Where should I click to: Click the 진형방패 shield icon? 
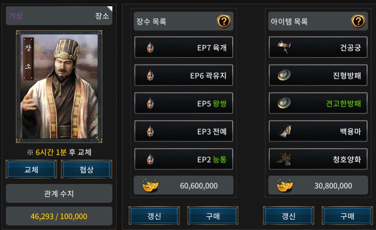click(x=284, y=75)
